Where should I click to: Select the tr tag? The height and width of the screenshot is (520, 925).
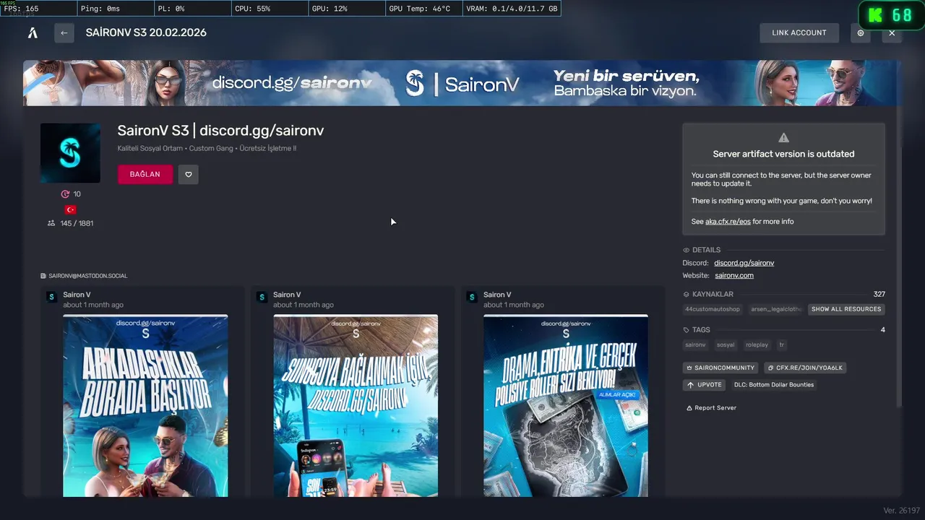[x=782, y=345]
